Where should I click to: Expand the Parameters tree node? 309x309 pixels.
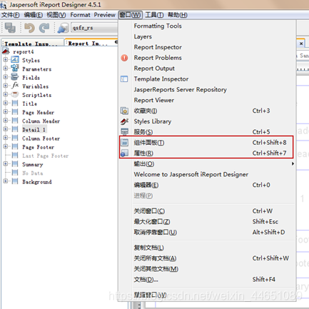[x=6, y=69]
